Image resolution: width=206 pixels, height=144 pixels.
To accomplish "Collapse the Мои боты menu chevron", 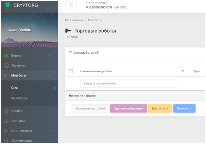I will click(50, 75).
